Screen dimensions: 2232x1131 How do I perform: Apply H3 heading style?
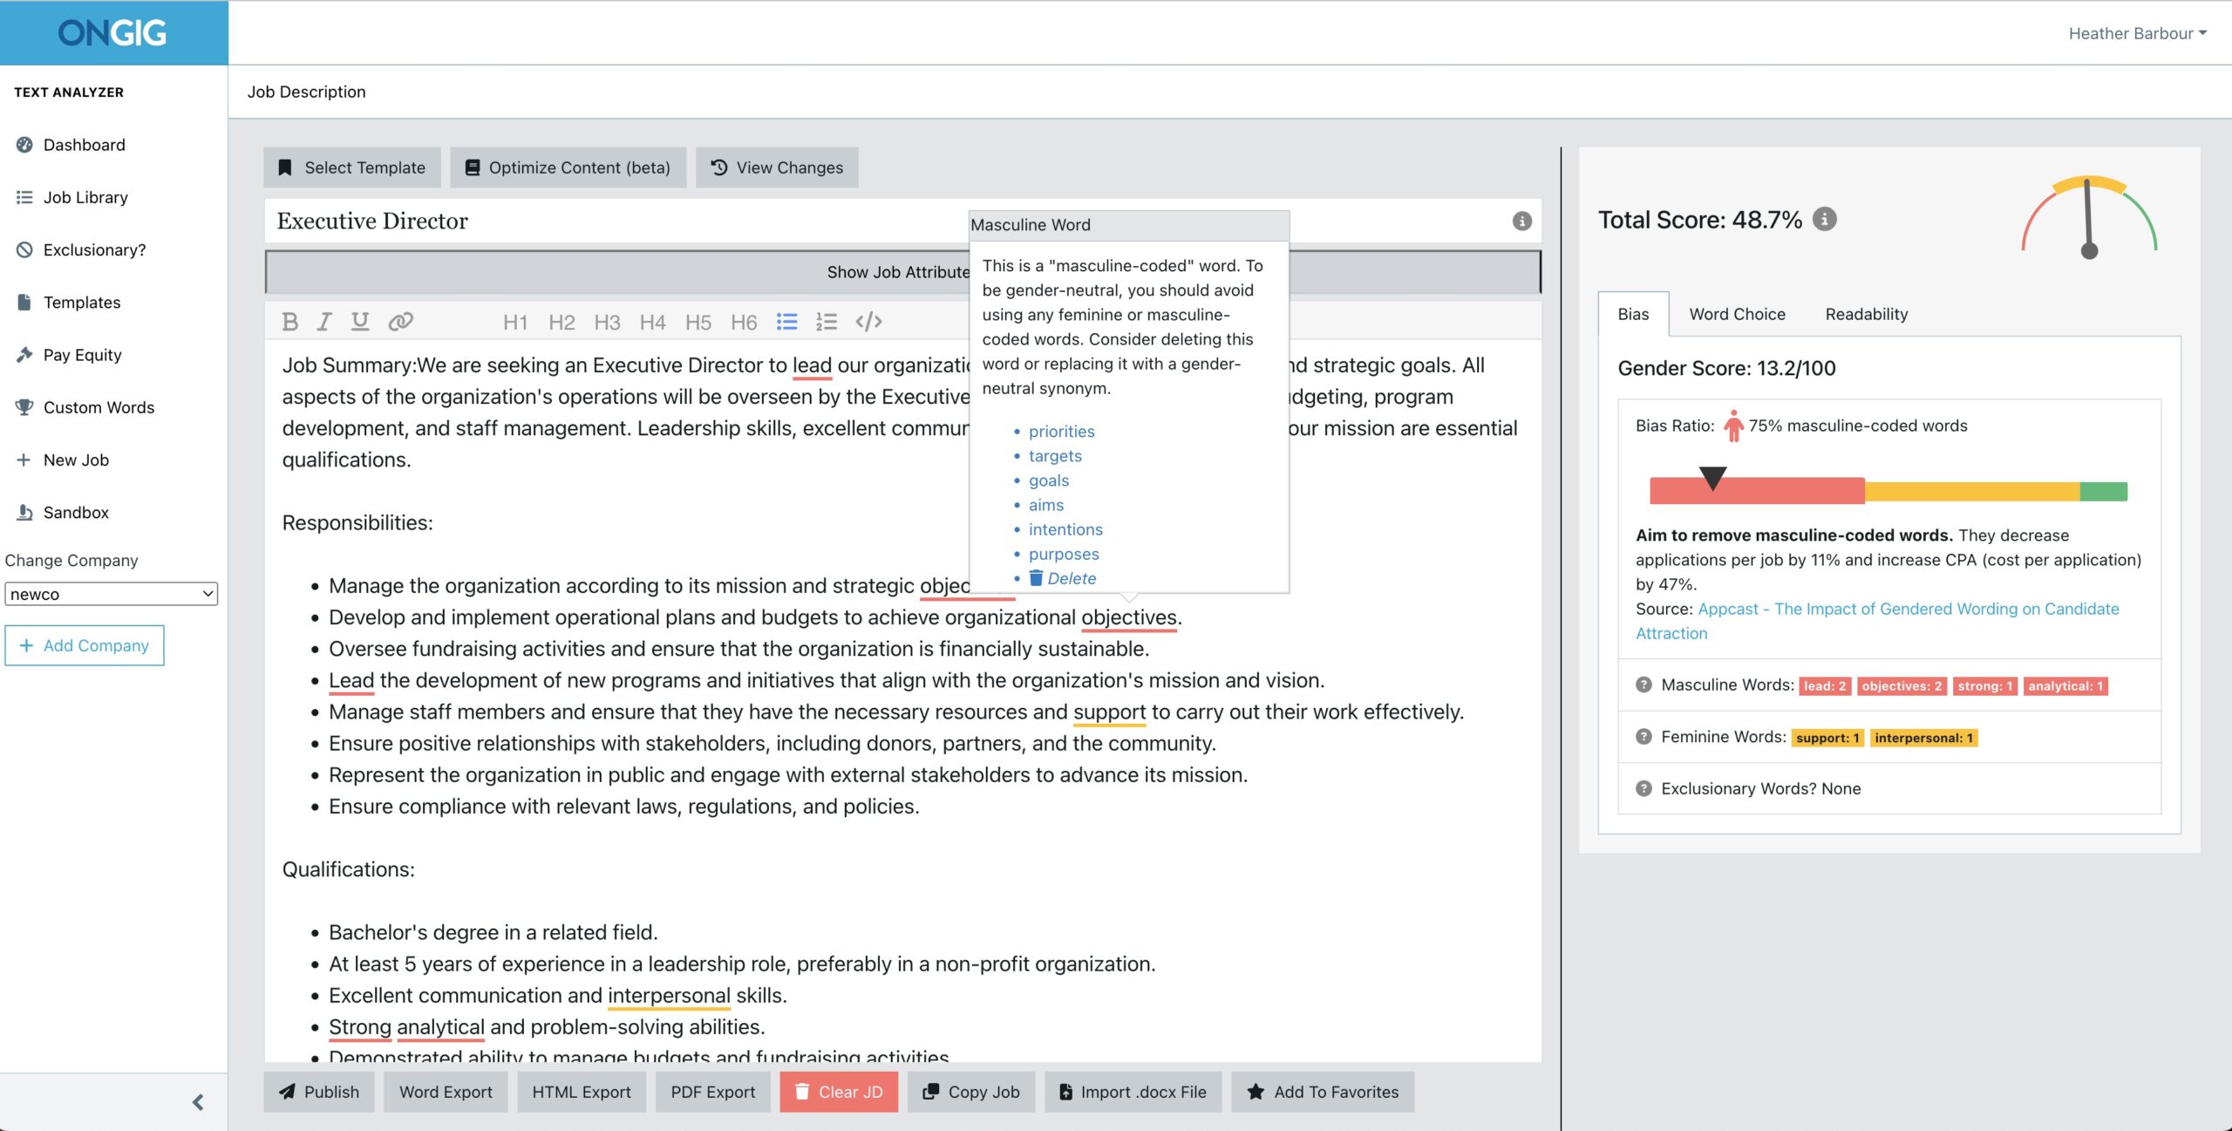(x=607, y=323)
